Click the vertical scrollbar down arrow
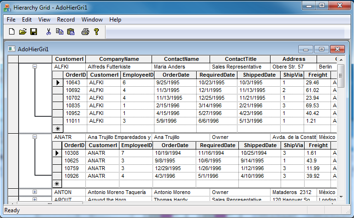This screenshot has height=218, width=354. click(341, 197)
